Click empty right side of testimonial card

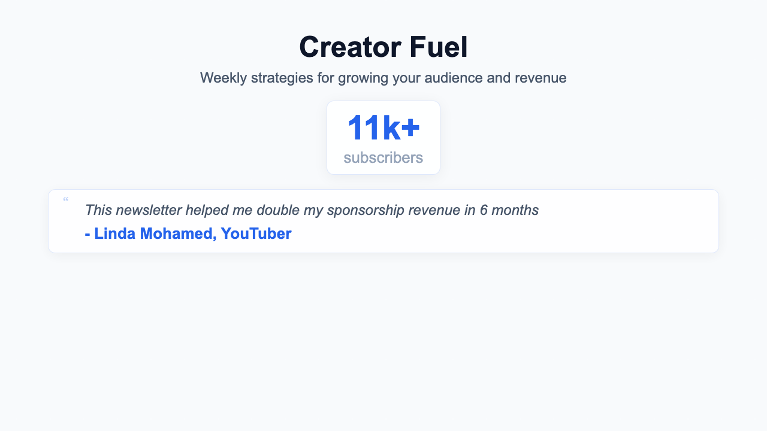click(x=629, y=221)
